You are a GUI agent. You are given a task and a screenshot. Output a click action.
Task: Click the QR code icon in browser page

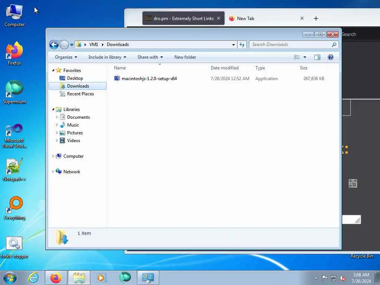353,183
